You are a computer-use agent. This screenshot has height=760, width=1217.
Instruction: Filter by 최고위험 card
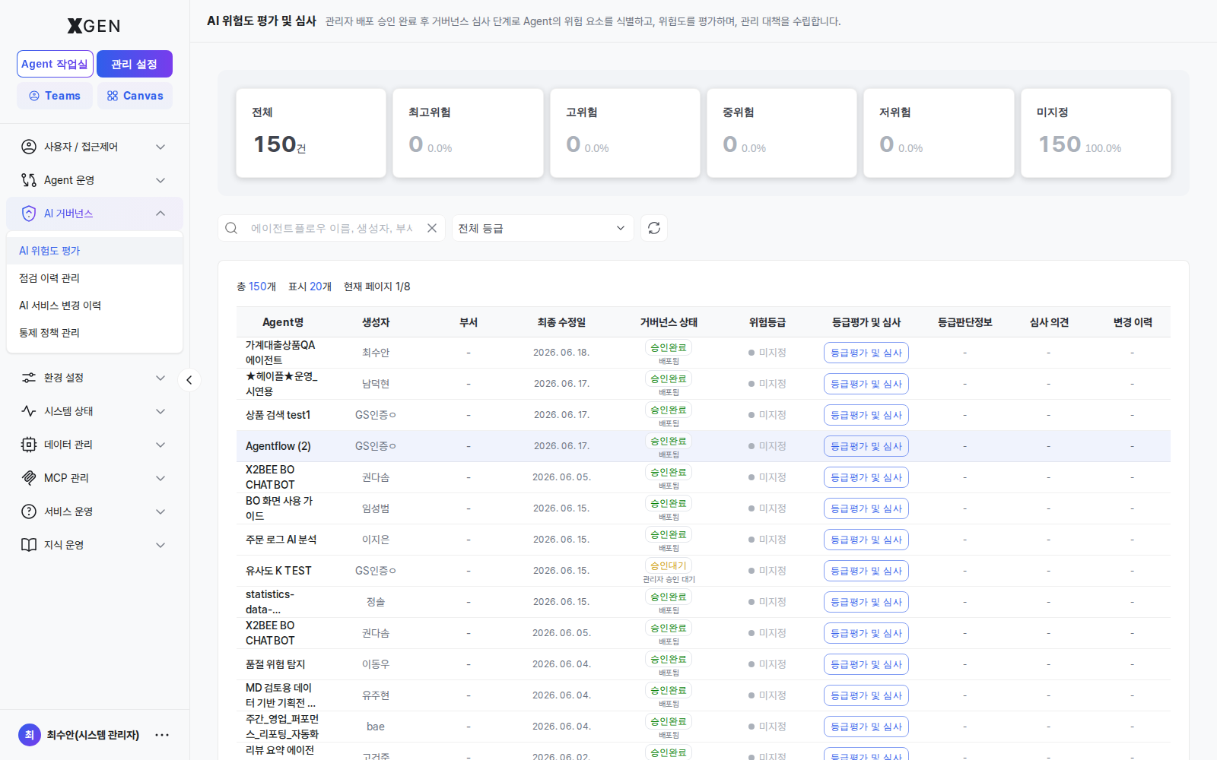[x=468, y=133]
